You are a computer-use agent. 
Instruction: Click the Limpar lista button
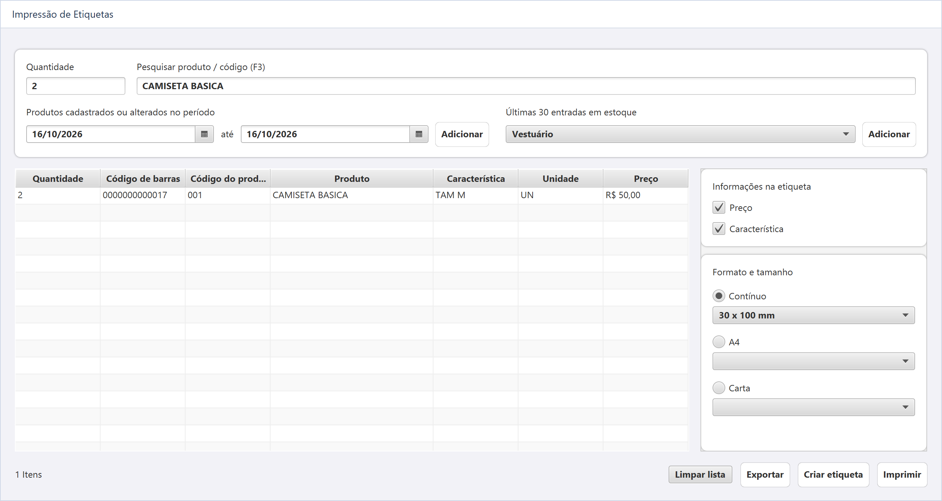tap(700, 474)
